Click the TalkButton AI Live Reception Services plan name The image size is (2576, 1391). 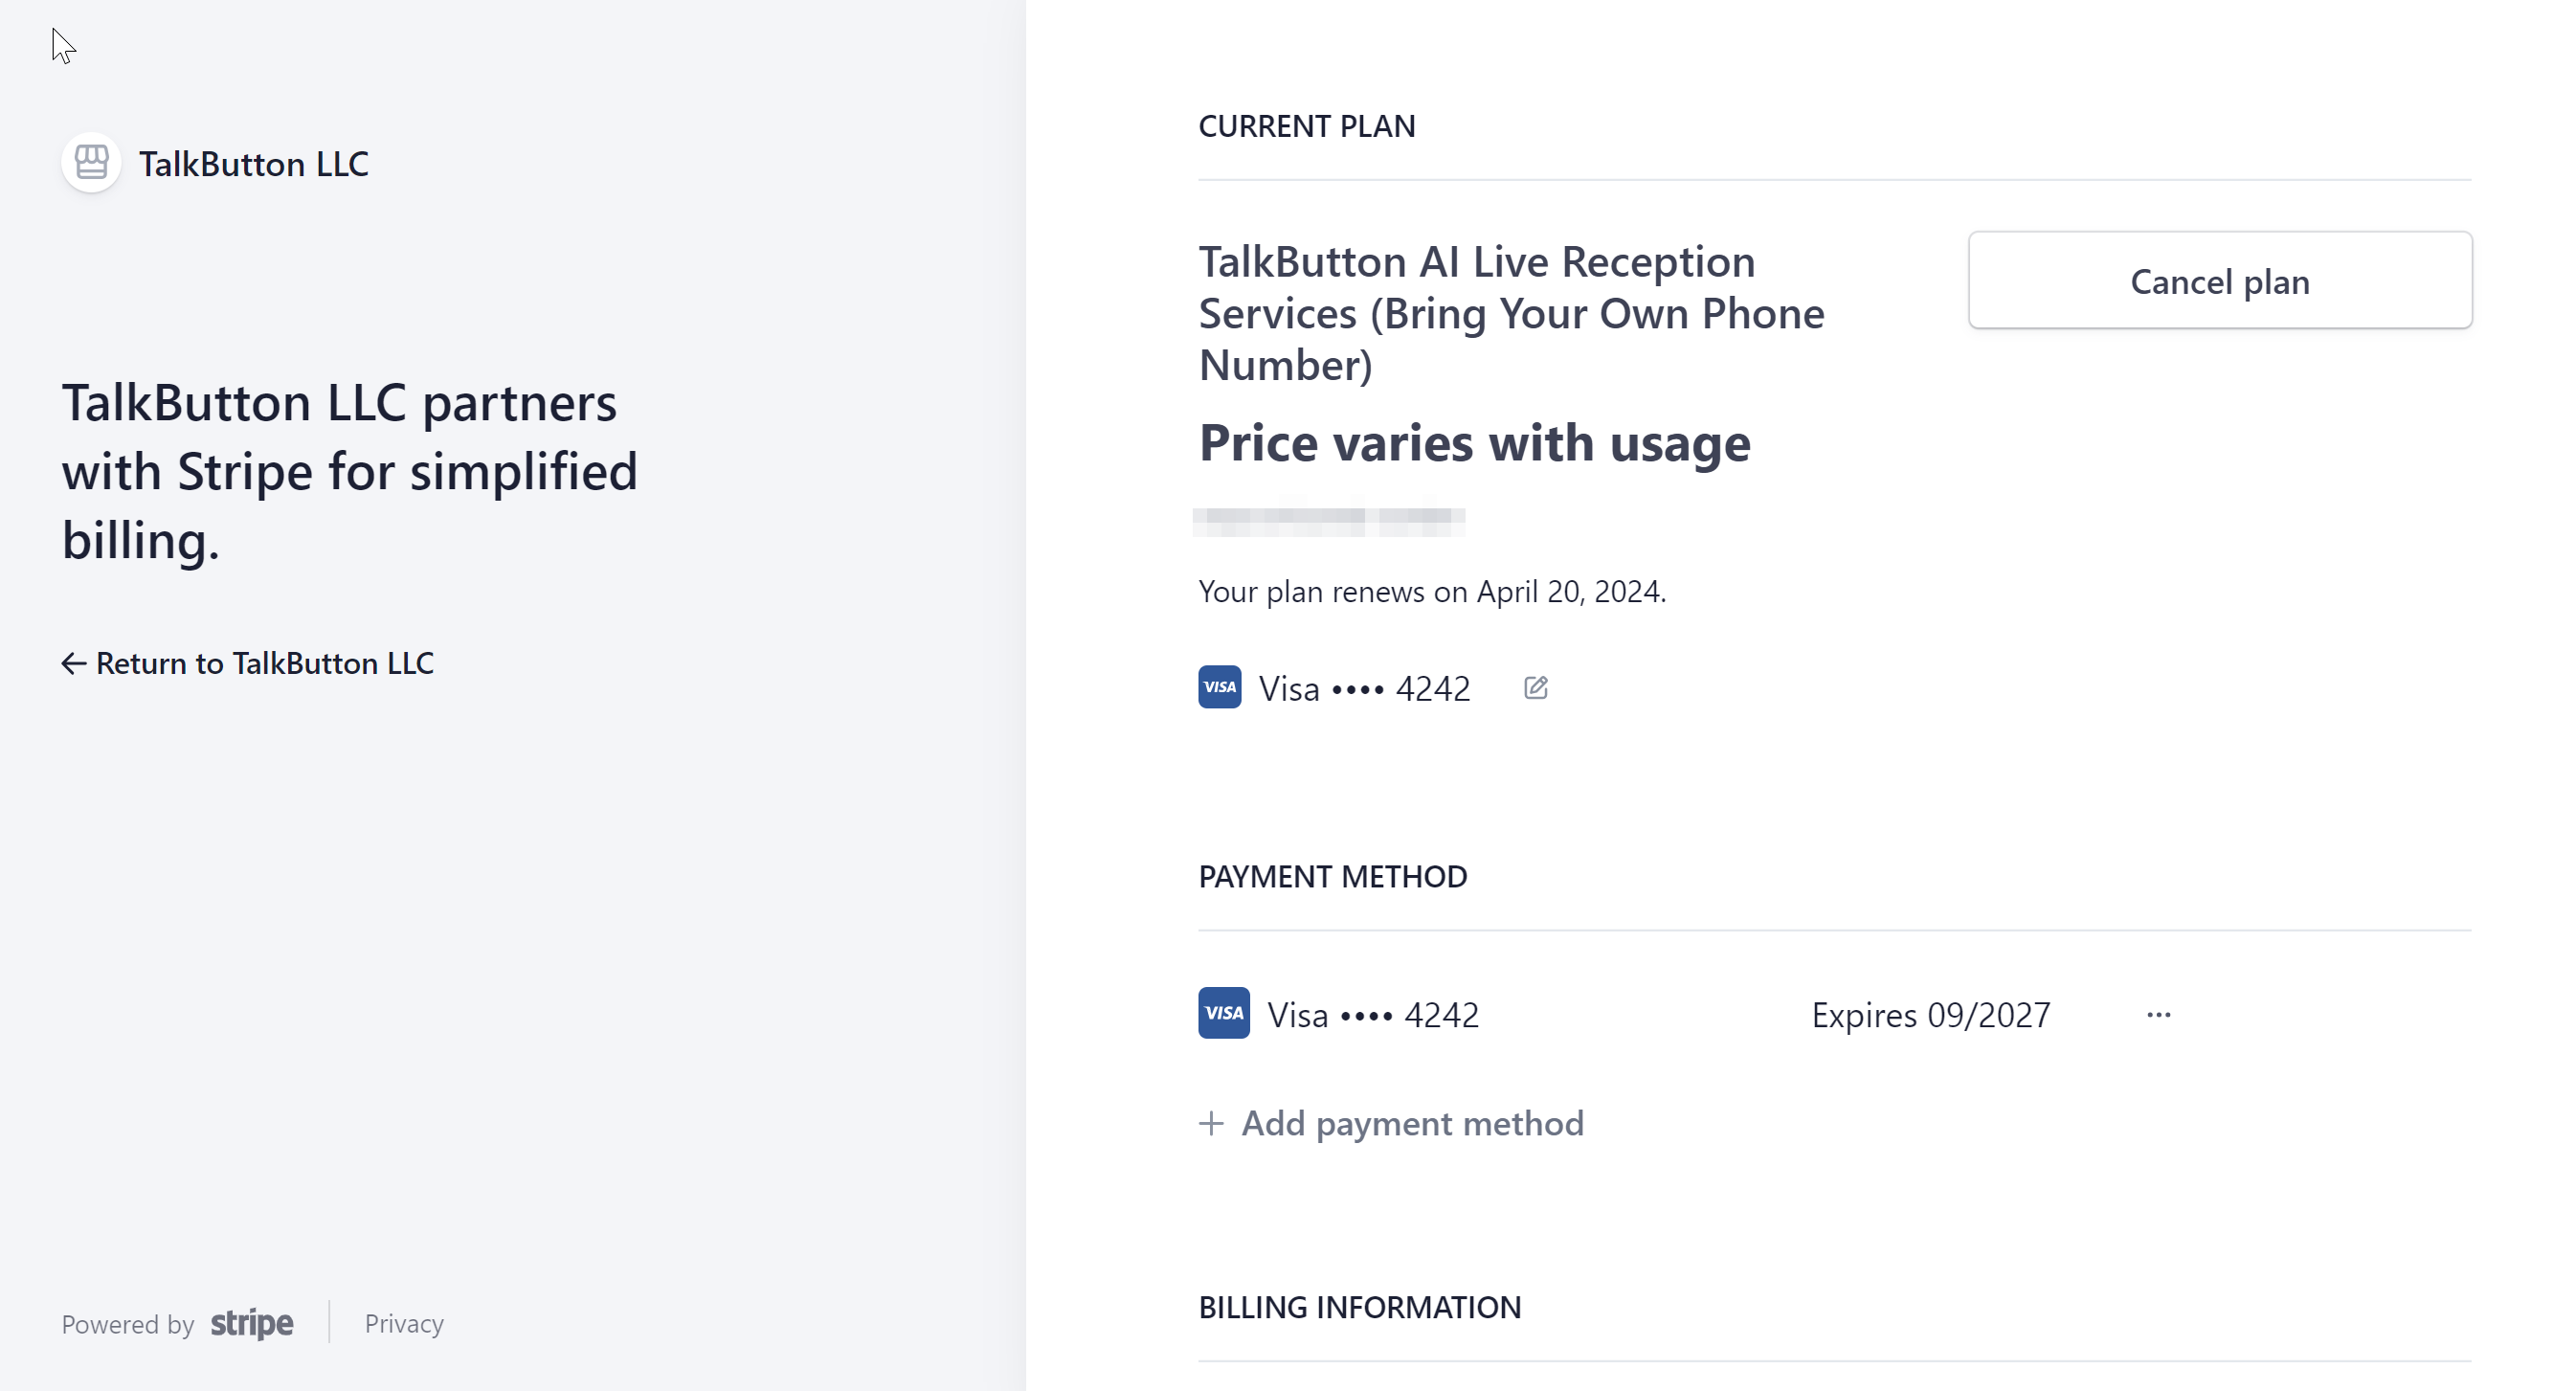(1511, 313)
